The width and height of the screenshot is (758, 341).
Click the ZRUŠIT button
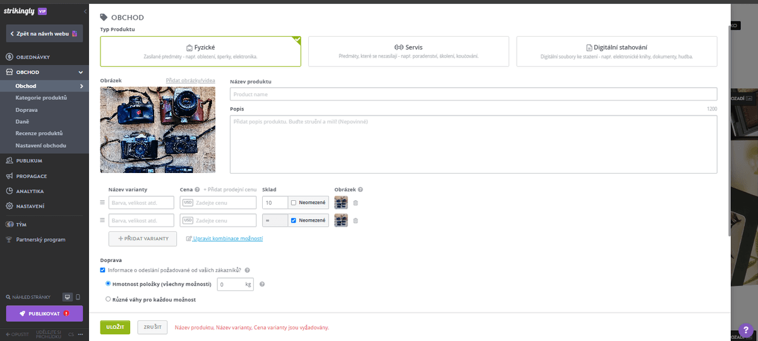152,327
